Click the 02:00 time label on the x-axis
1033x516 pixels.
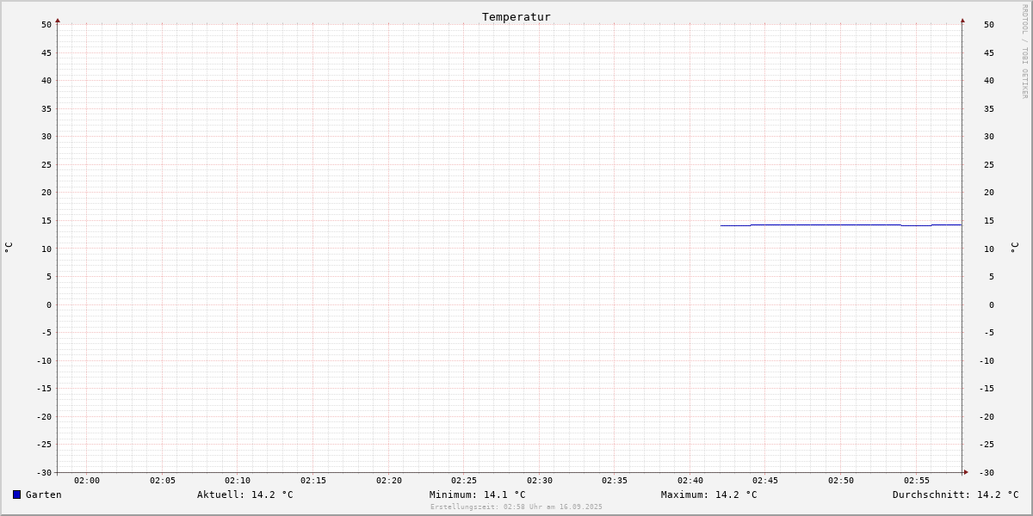pyautogui.click(x=87, y=481)
